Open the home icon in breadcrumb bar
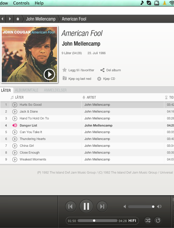The image size is (174, 228). (18, 19)
